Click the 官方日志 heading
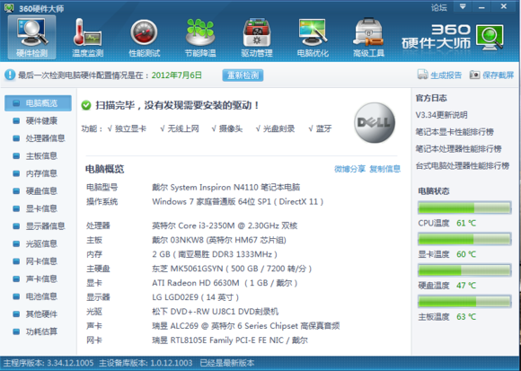521x371 pixels. coord(431,98)
